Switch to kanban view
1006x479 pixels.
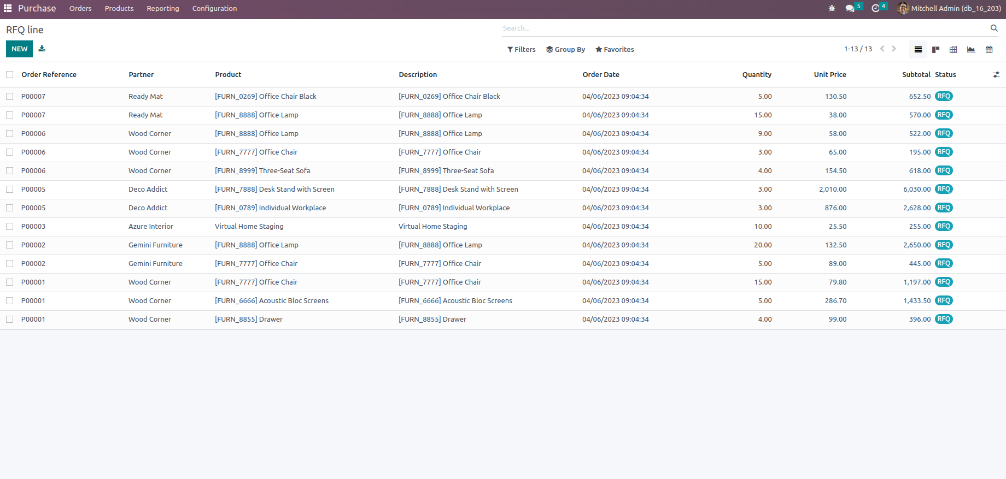coord(935,49)
